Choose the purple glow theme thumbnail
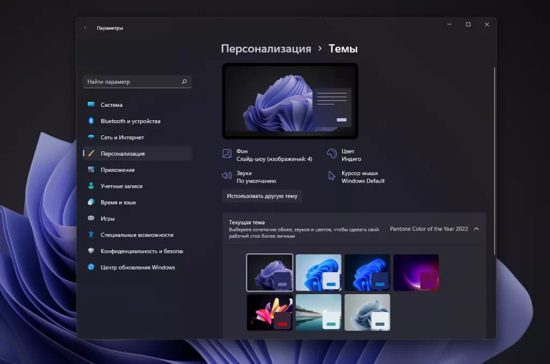550x364 pixels. (x=416, y=273)
